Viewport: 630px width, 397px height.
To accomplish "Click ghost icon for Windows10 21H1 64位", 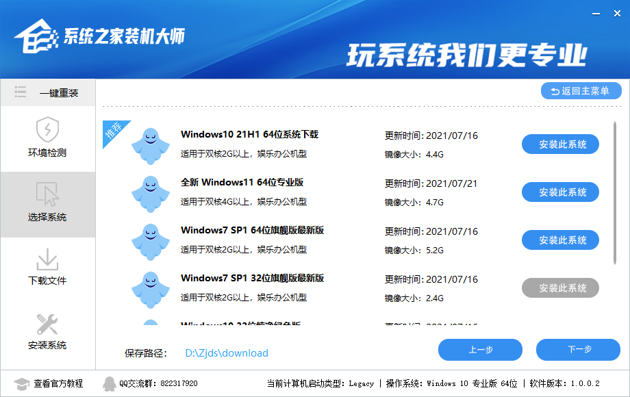I will click(x=151, y=146).
